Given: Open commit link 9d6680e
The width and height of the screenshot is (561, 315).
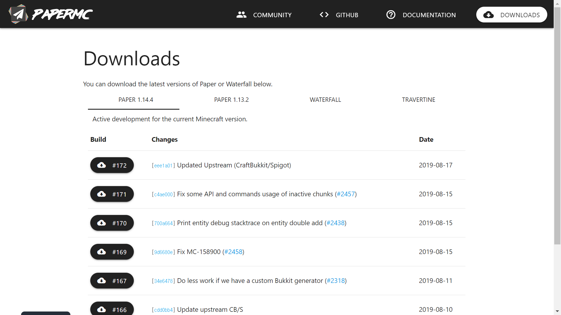Looking at the screenshot, I should click(163, 252).
